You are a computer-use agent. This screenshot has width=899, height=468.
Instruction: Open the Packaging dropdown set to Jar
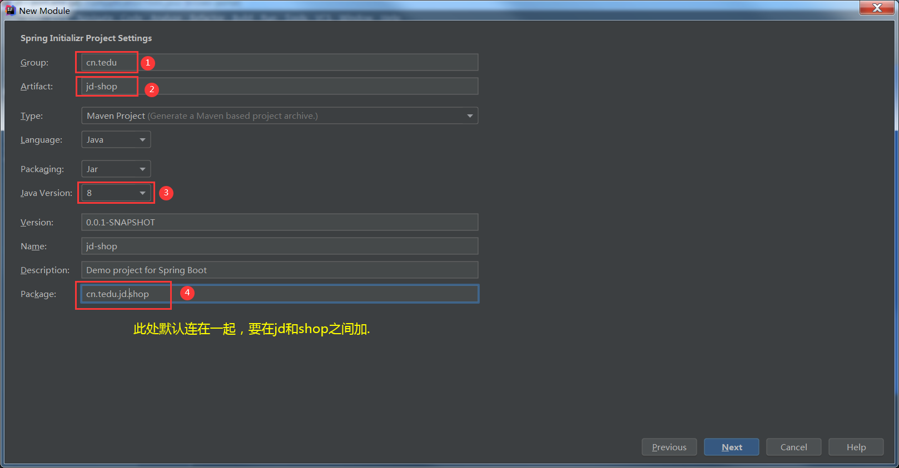pyautogui.click(x=116, y=169)
